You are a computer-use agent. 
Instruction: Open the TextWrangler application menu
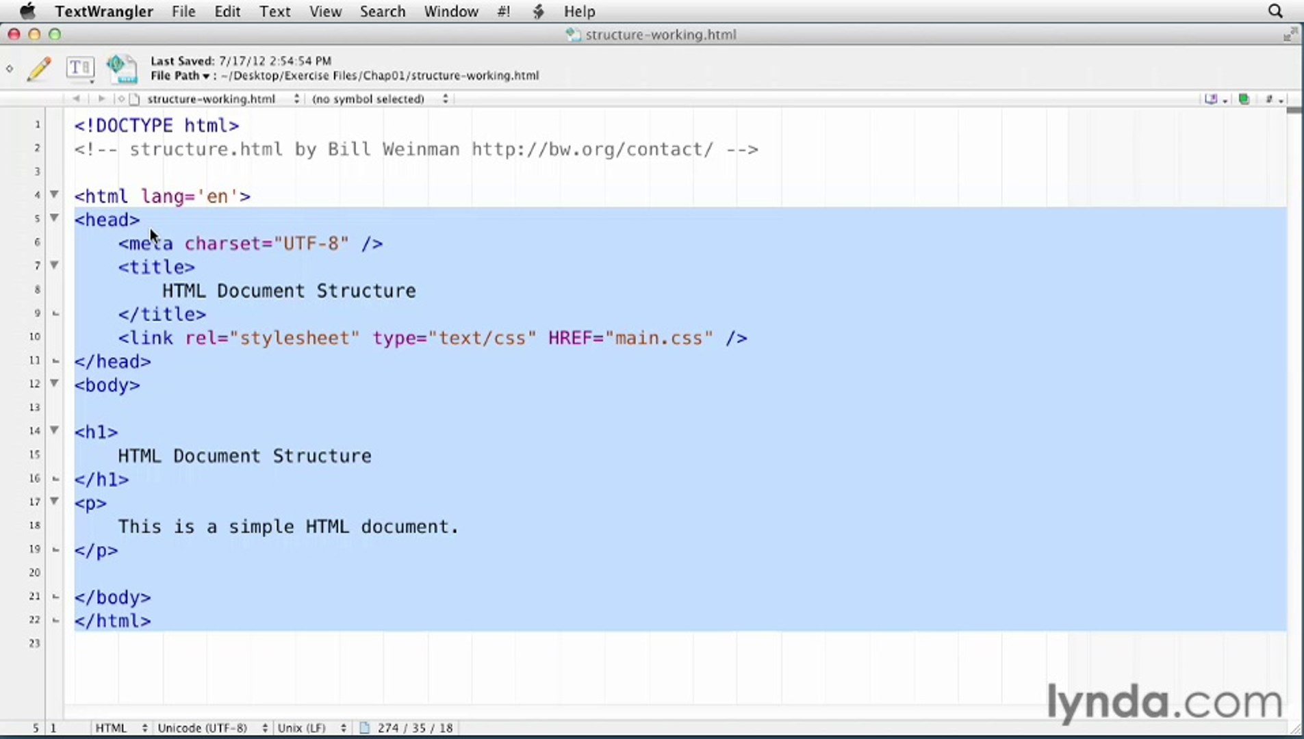(x=104, y=12)
